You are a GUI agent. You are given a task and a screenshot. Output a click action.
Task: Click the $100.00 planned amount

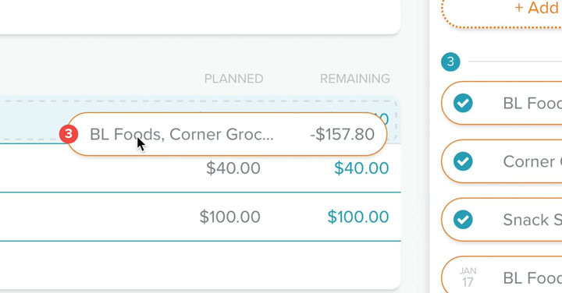pos(229,217)
